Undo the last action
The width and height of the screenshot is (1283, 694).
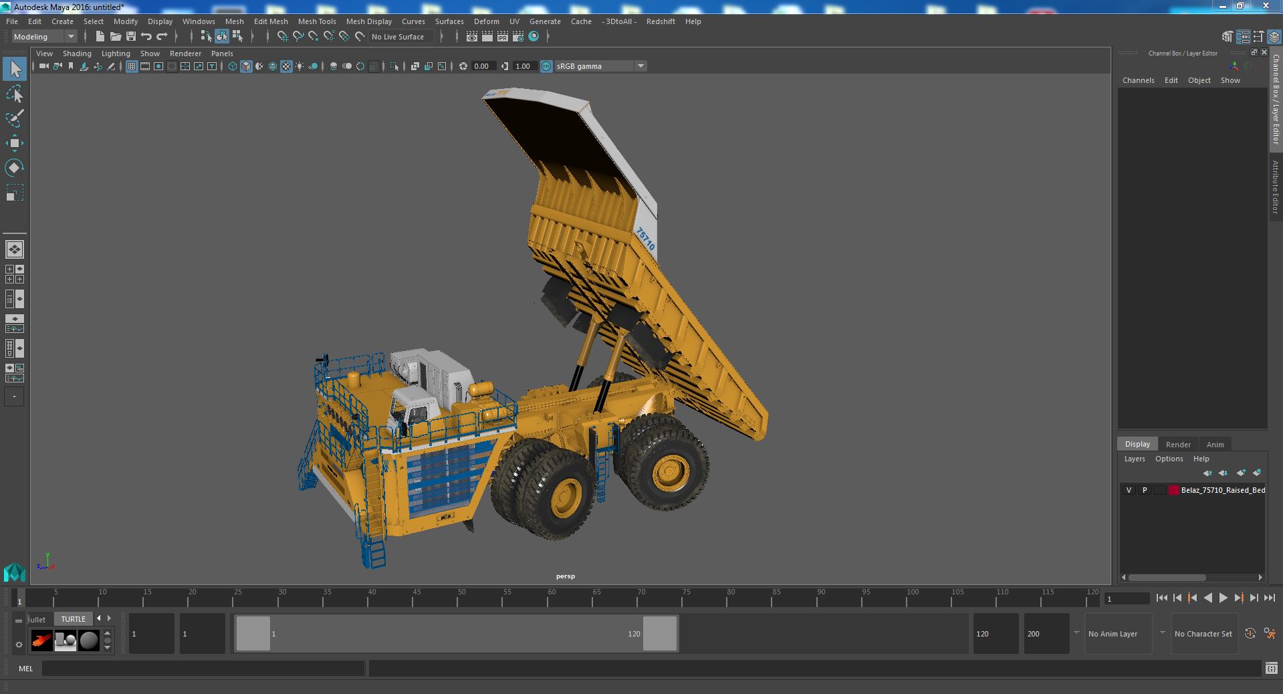(146, 37)
